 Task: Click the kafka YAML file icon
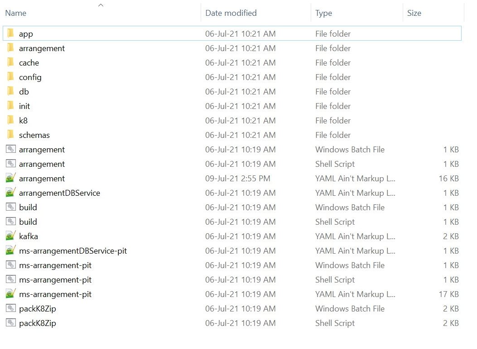(11, 236)
